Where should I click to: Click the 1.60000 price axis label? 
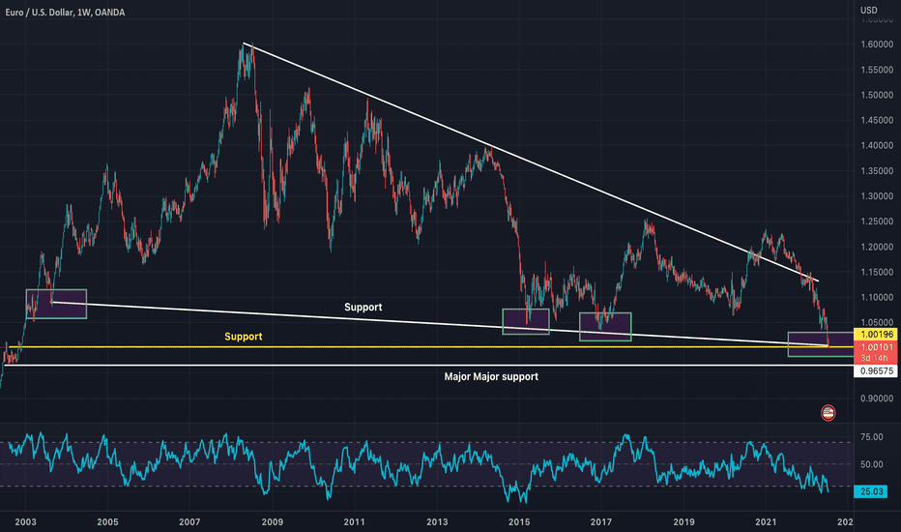pos(877,44)
